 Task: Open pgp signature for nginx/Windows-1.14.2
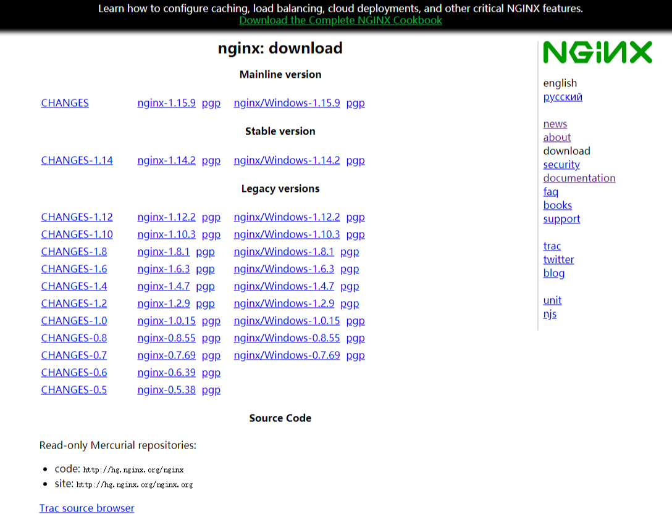point(355,160)
